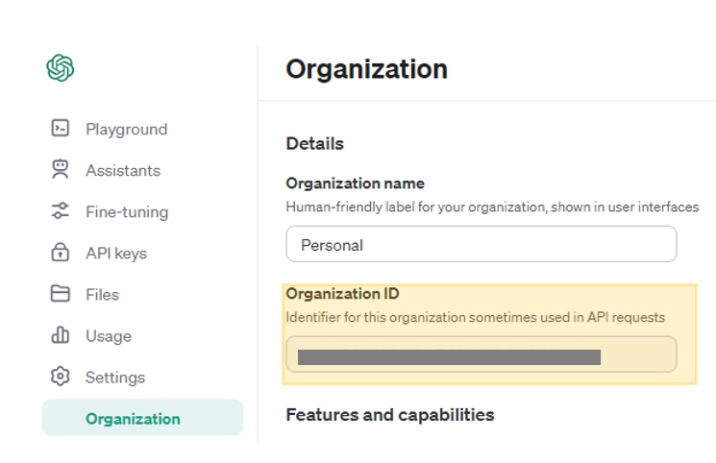The height and width of the screenshot is (463, 716).
Task: Click the Files folder icon
Action: (61, 294)
